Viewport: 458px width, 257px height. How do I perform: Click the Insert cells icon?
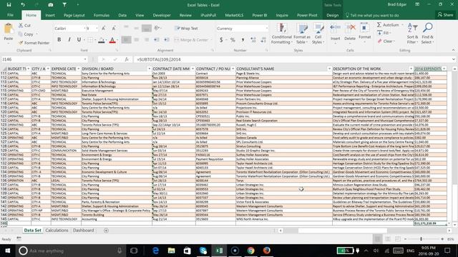click(335, 28)
